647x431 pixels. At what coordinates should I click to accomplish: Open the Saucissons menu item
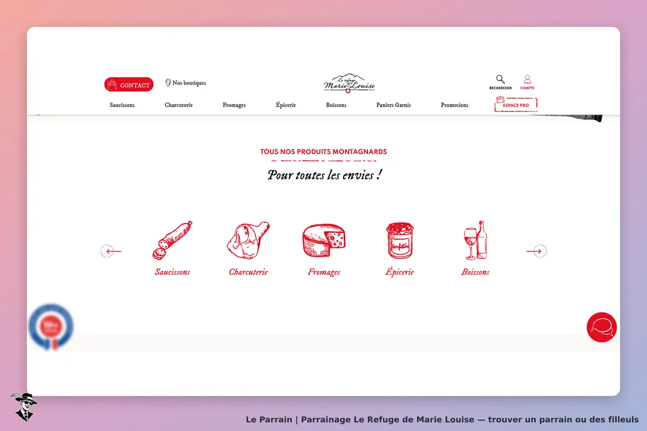coord(122,105)
